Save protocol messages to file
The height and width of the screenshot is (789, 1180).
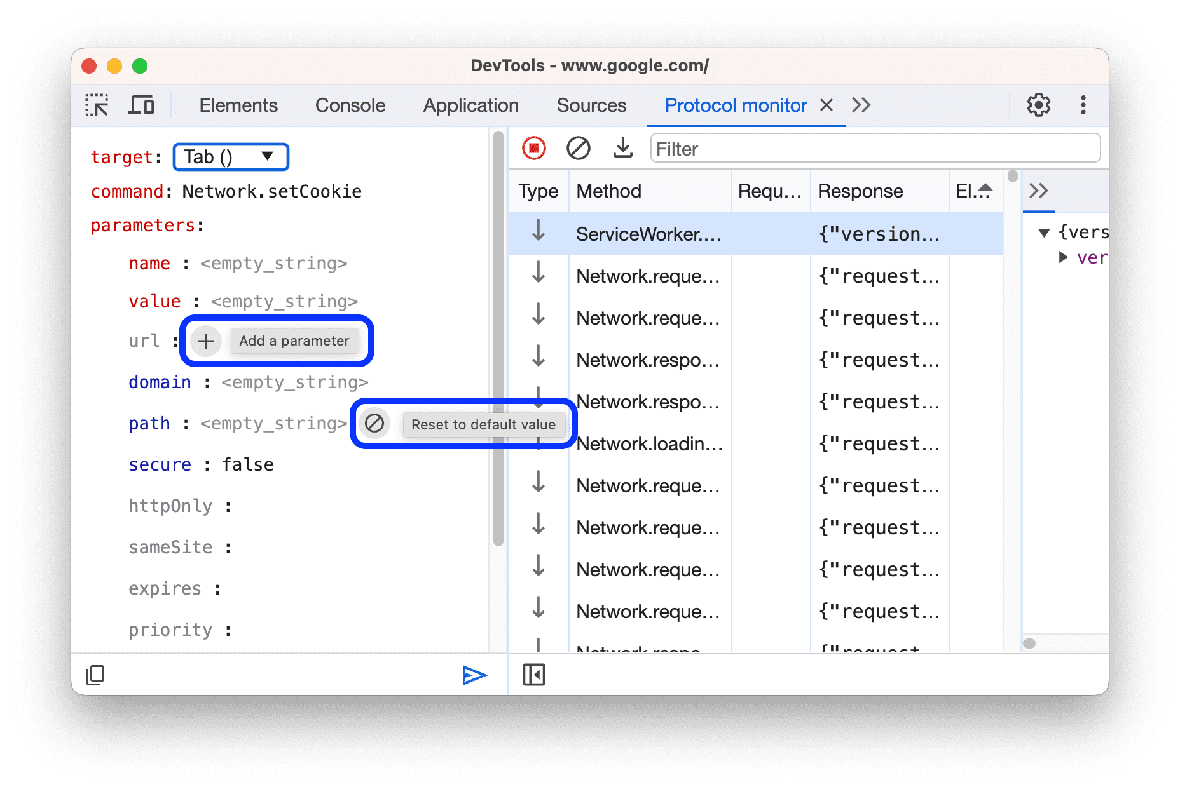pos(622,148)
